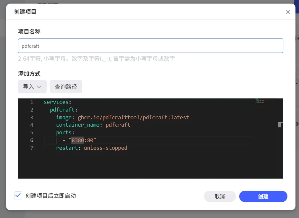Click the 取消 button
Screen dimensions: 299x218
(x=220, y=196)
